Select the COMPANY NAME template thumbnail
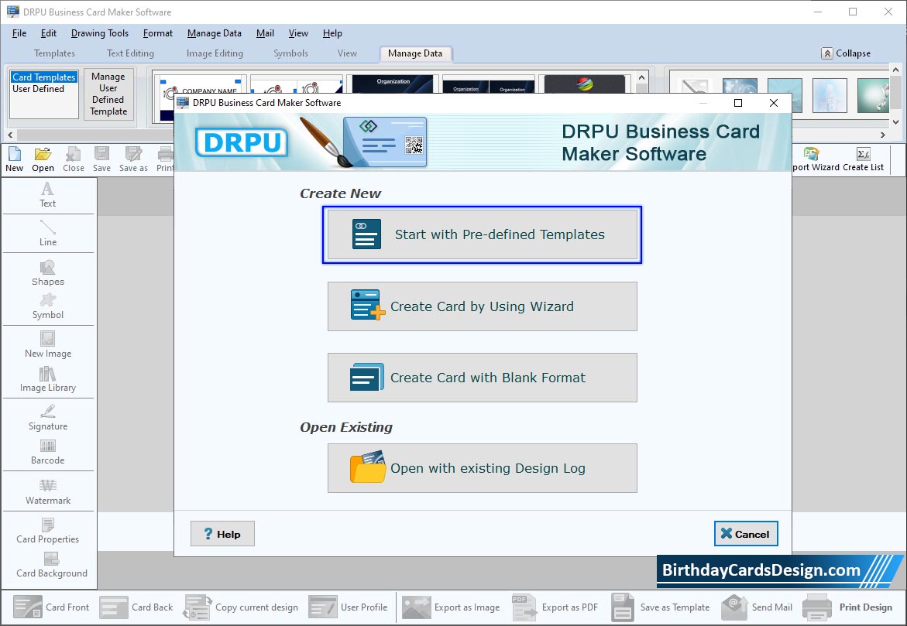Viewport: 907px width, 626px height. pos(201,84)
